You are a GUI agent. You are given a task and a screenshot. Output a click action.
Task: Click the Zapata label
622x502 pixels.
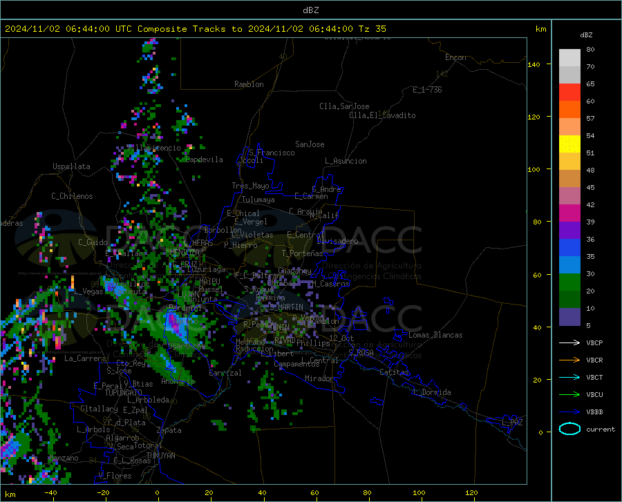pyautogui.click(x=169, y=430)
